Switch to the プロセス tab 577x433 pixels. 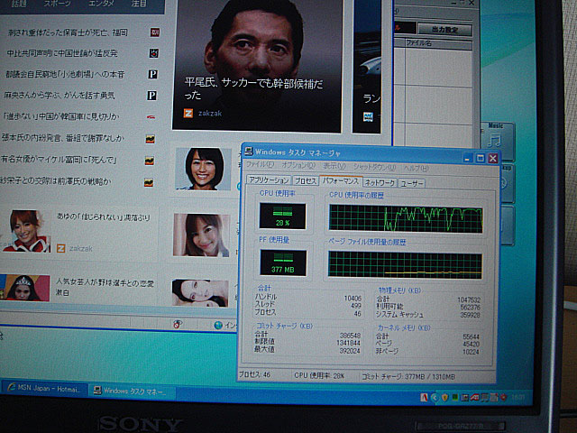[306, 183]
